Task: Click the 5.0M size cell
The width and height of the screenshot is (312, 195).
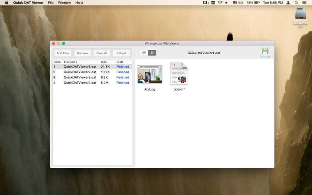Action: [x=105, y=83]
